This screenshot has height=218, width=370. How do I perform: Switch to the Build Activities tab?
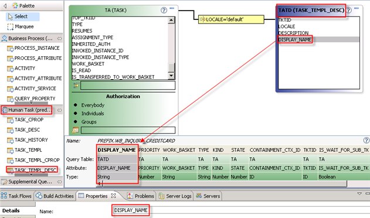(55, 196)
